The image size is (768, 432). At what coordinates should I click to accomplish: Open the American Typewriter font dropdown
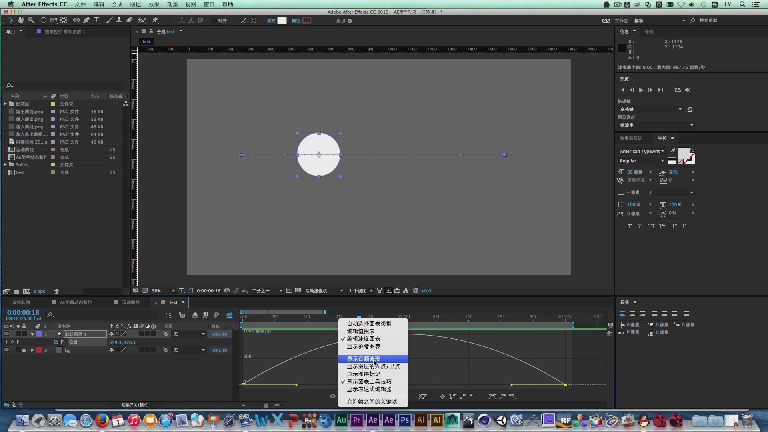coord(642,151)
